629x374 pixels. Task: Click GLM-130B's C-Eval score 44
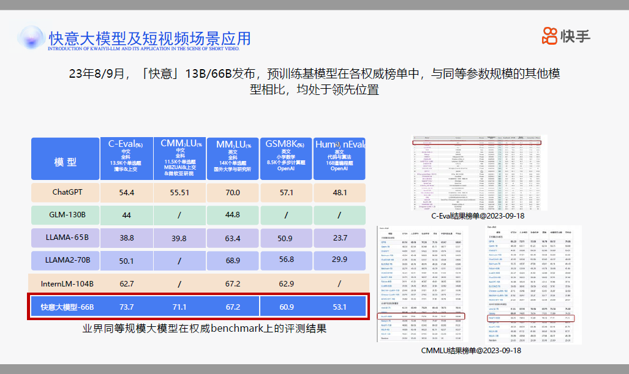(126, 215)
